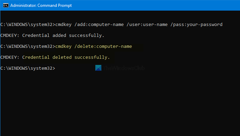Click the word 'deleted' in output
Image resolution: width=240 pixels, height=136 pixels.
[x=62, y=57]
